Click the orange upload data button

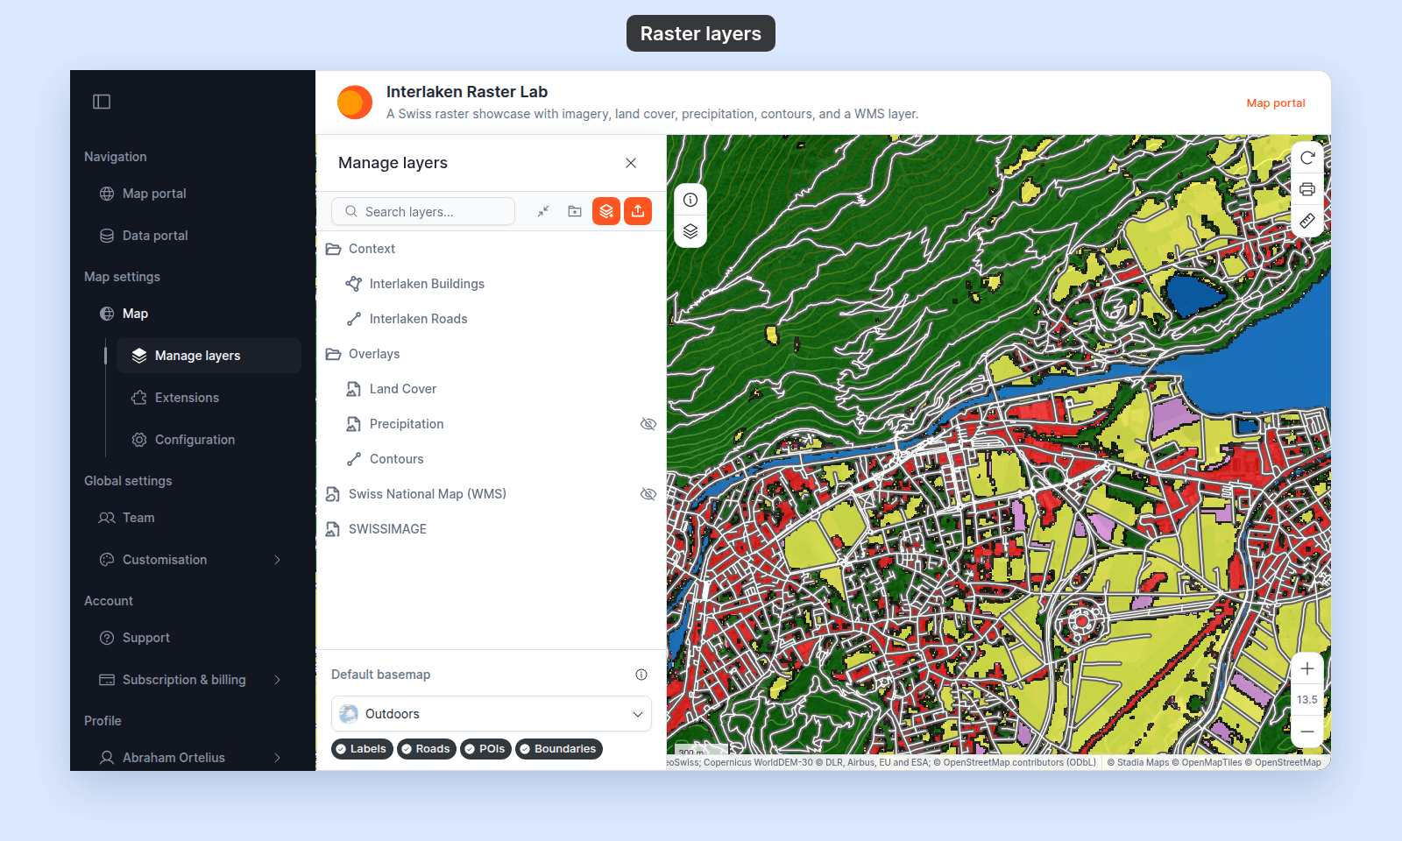tap(638, 211)
